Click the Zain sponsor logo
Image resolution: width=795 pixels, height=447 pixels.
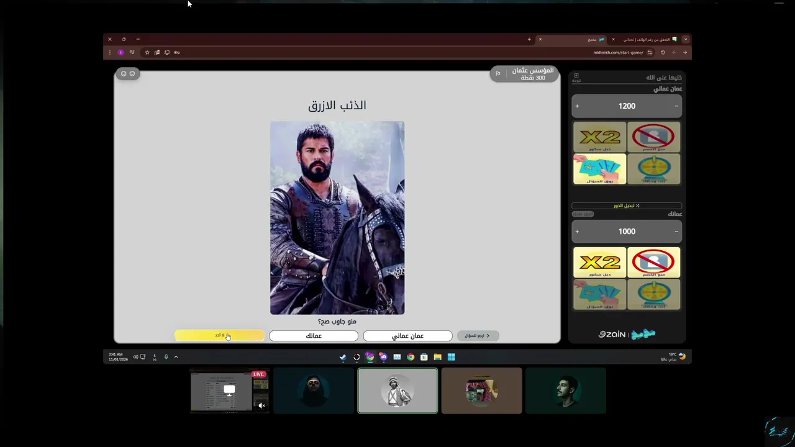point(612,335)
